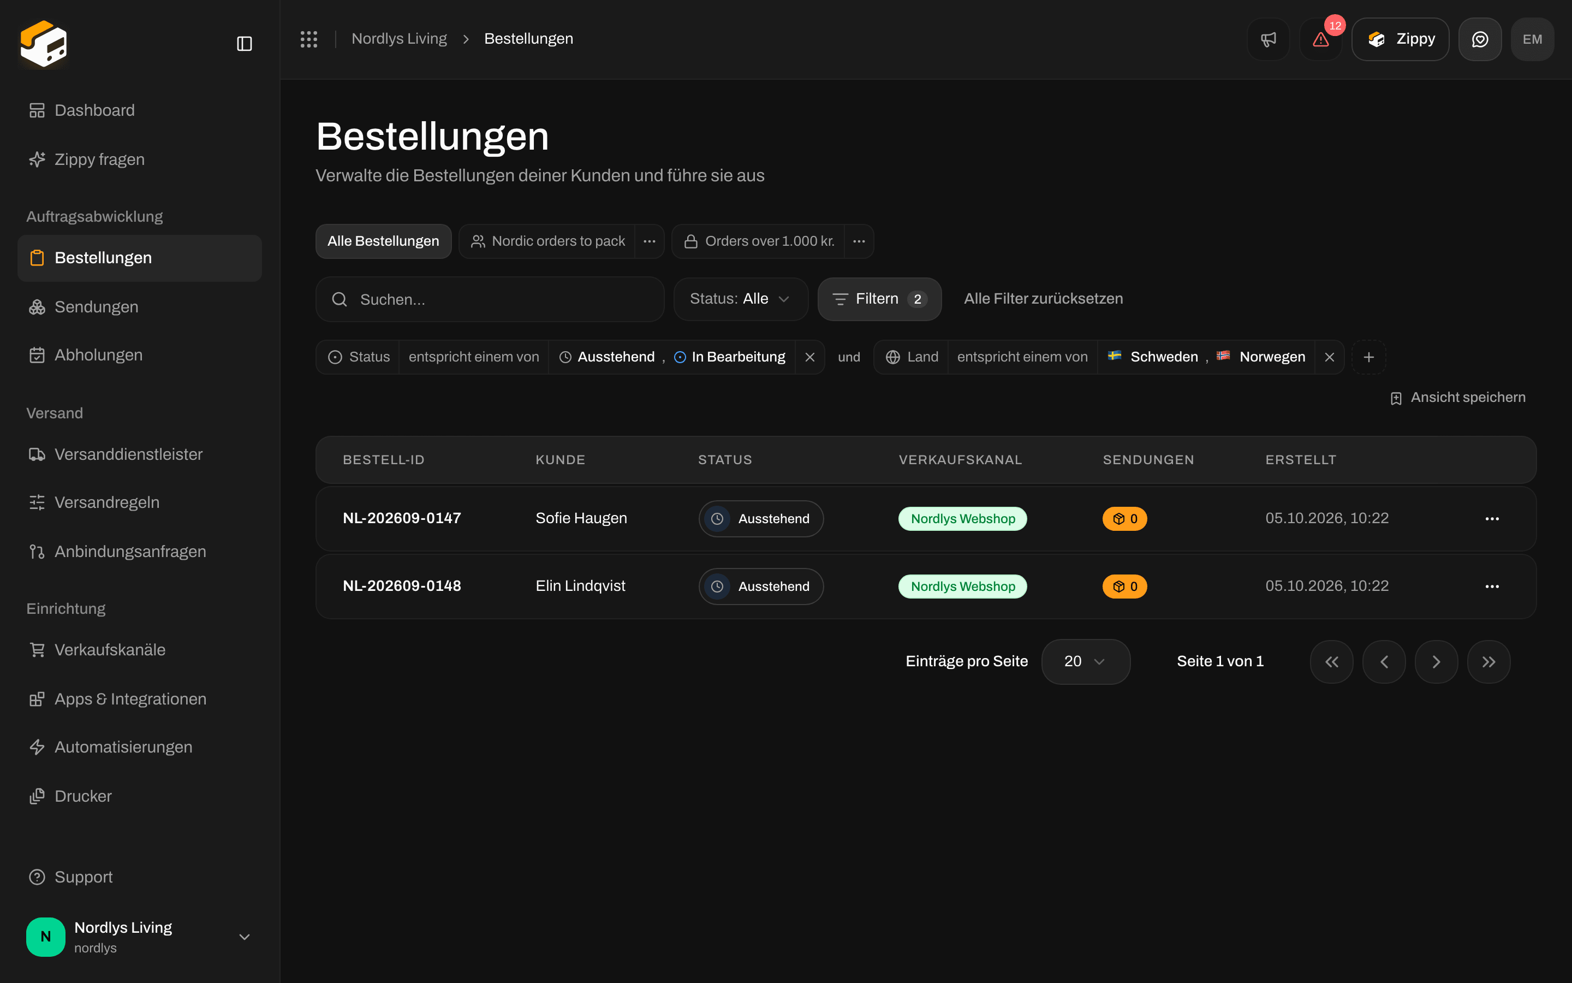Select the Alle Bestellungen tab
Image resolution: width=1572 pixels, height=983 pixels.
383,241
